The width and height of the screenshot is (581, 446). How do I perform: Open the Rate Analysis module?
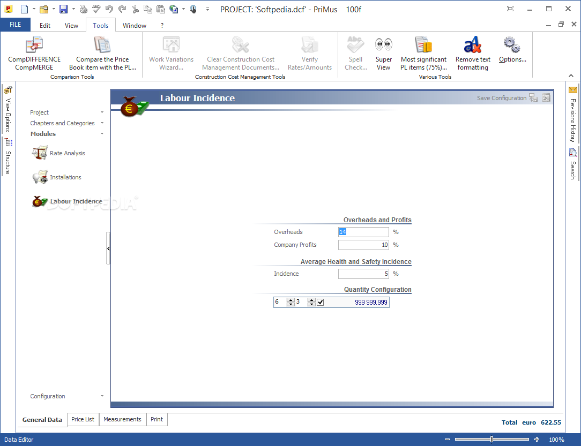tap(58, 153)
